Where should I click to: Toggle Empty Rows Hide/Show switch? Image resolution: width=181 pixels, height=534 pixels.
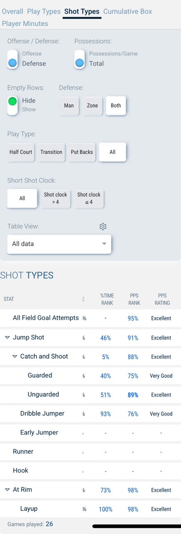(12, 105)
